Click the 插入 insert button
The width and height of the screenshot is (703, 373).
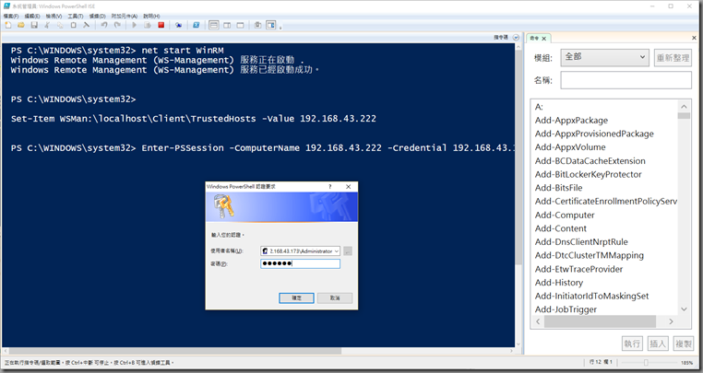658,344
